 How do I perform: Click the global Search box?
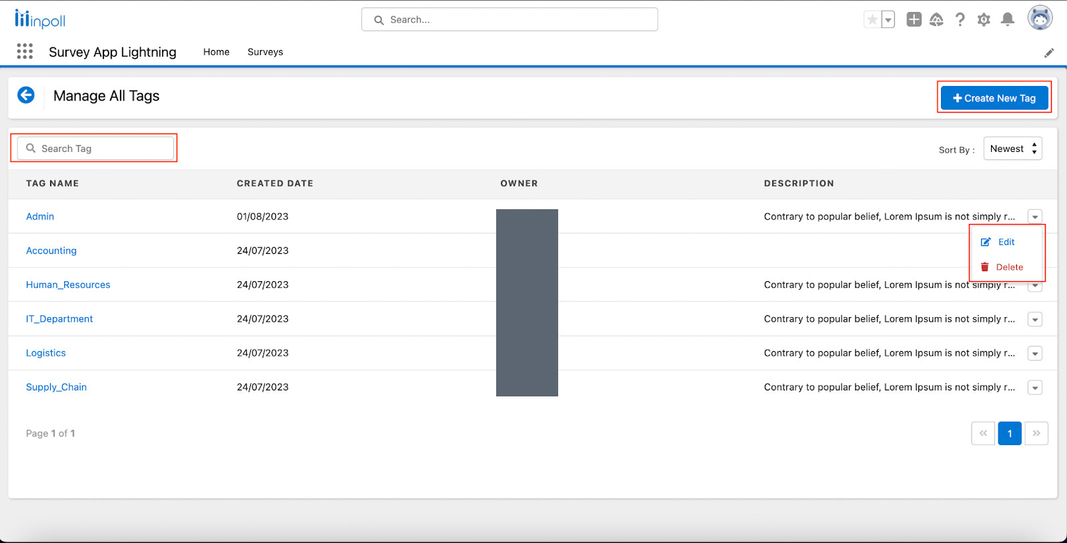tap(509, 19)
